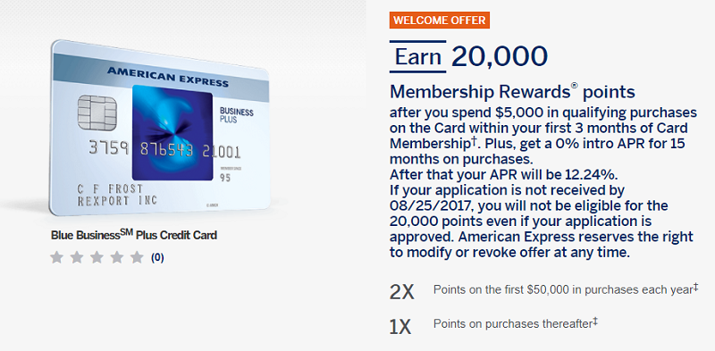This screenshot has height=351, width=715.
Task: Click the EMV chip on the card
Action: (x=97, y=113)
